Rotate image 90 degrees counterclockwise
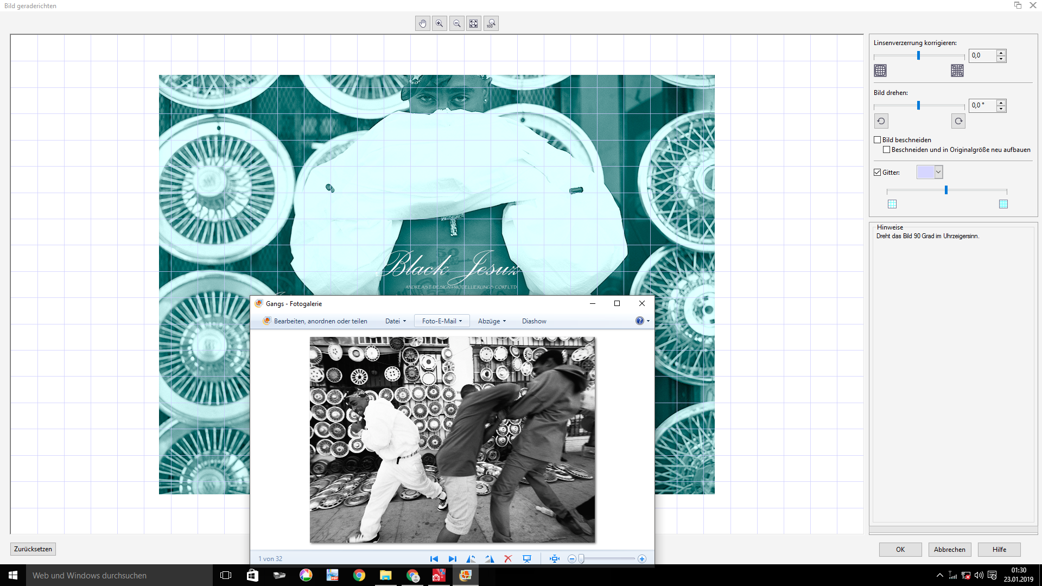The width and height of the screenshot is (1042, 586). click(x=881, y=121)
